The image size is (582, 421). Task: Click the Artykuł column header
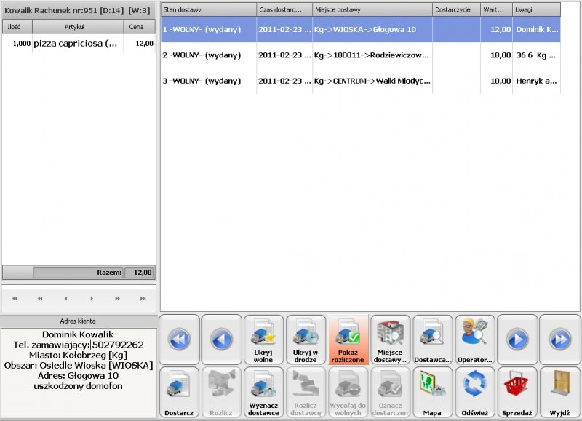click(x=78, y=27)
